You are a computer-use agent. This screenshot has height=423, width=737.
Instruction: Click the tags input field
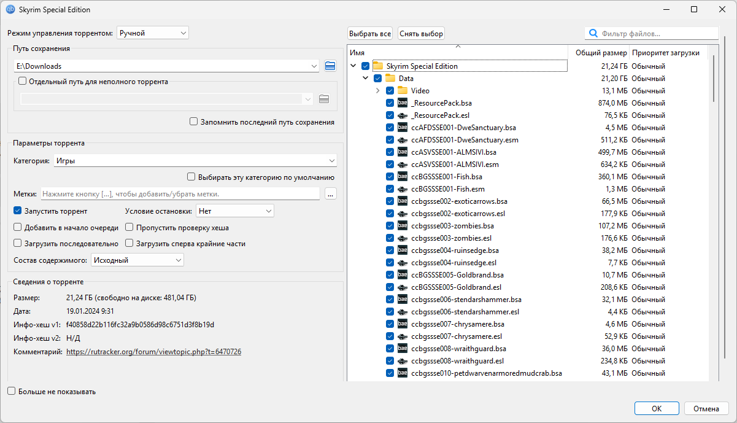pyautogui.click(x=180, y=194)
